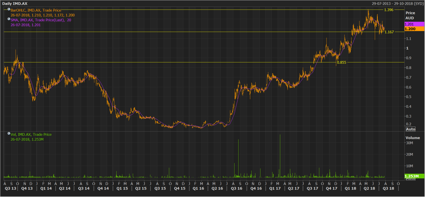
Task: Click the Q4 14 quarter label
Action: [x=103, y=188]
